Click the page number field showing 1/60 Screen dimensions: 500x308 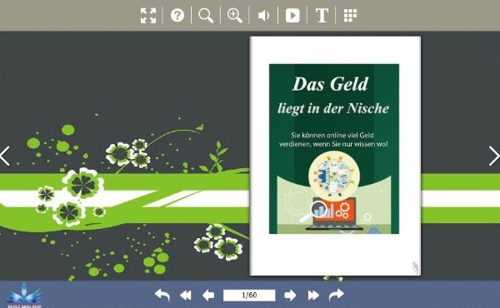(x=249, y=296)
